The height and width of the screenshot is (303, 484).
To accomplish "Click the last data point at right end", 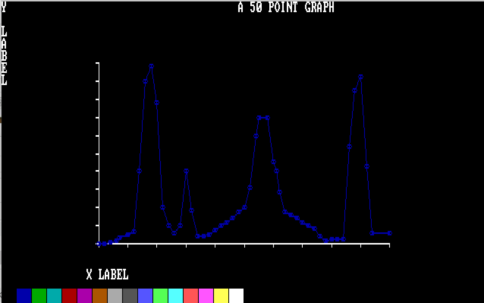I will [390, 233].
